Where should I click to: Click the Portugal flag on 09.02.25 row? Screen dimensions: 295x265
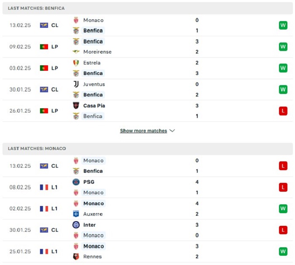44,47
